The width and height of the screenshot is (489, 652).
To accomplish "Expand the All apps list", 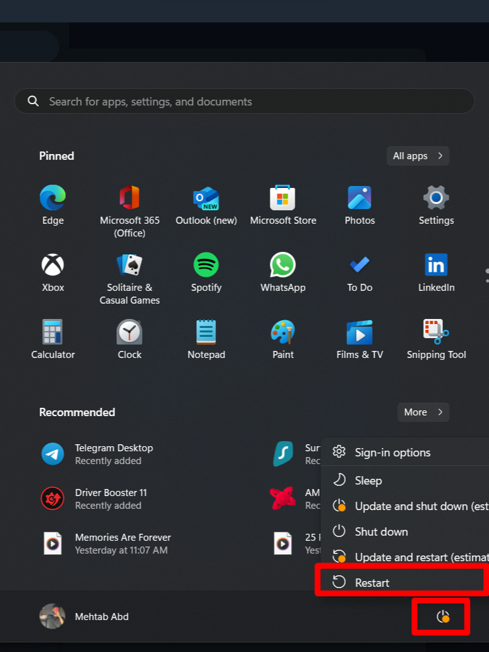I will pyautogui.click(x=418, y=156).
